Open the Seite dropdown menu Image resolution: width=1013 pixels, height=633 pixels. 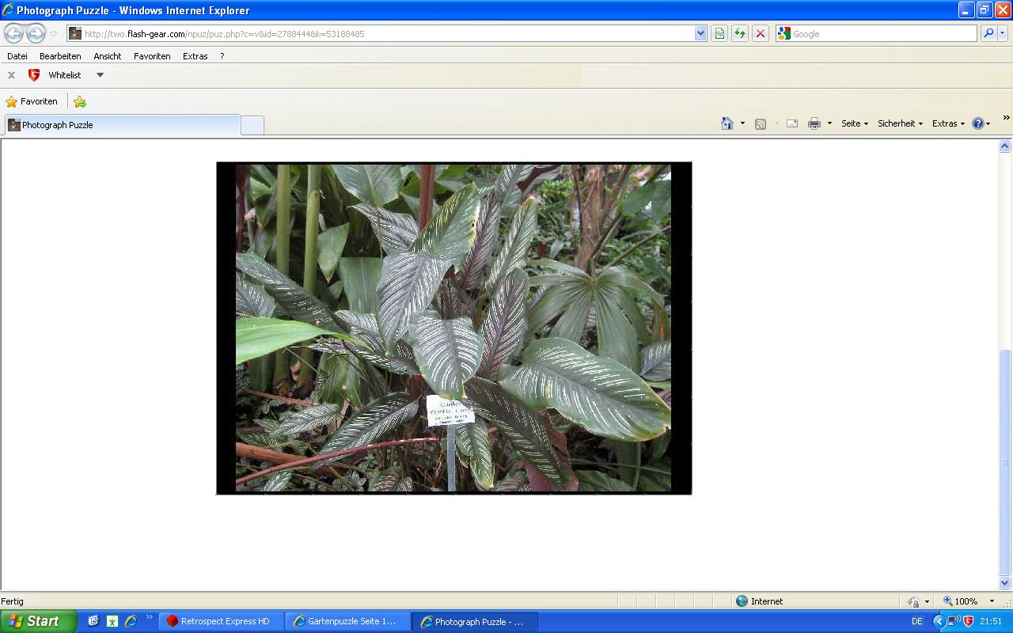pyautogui.click(x=855, y=123)
